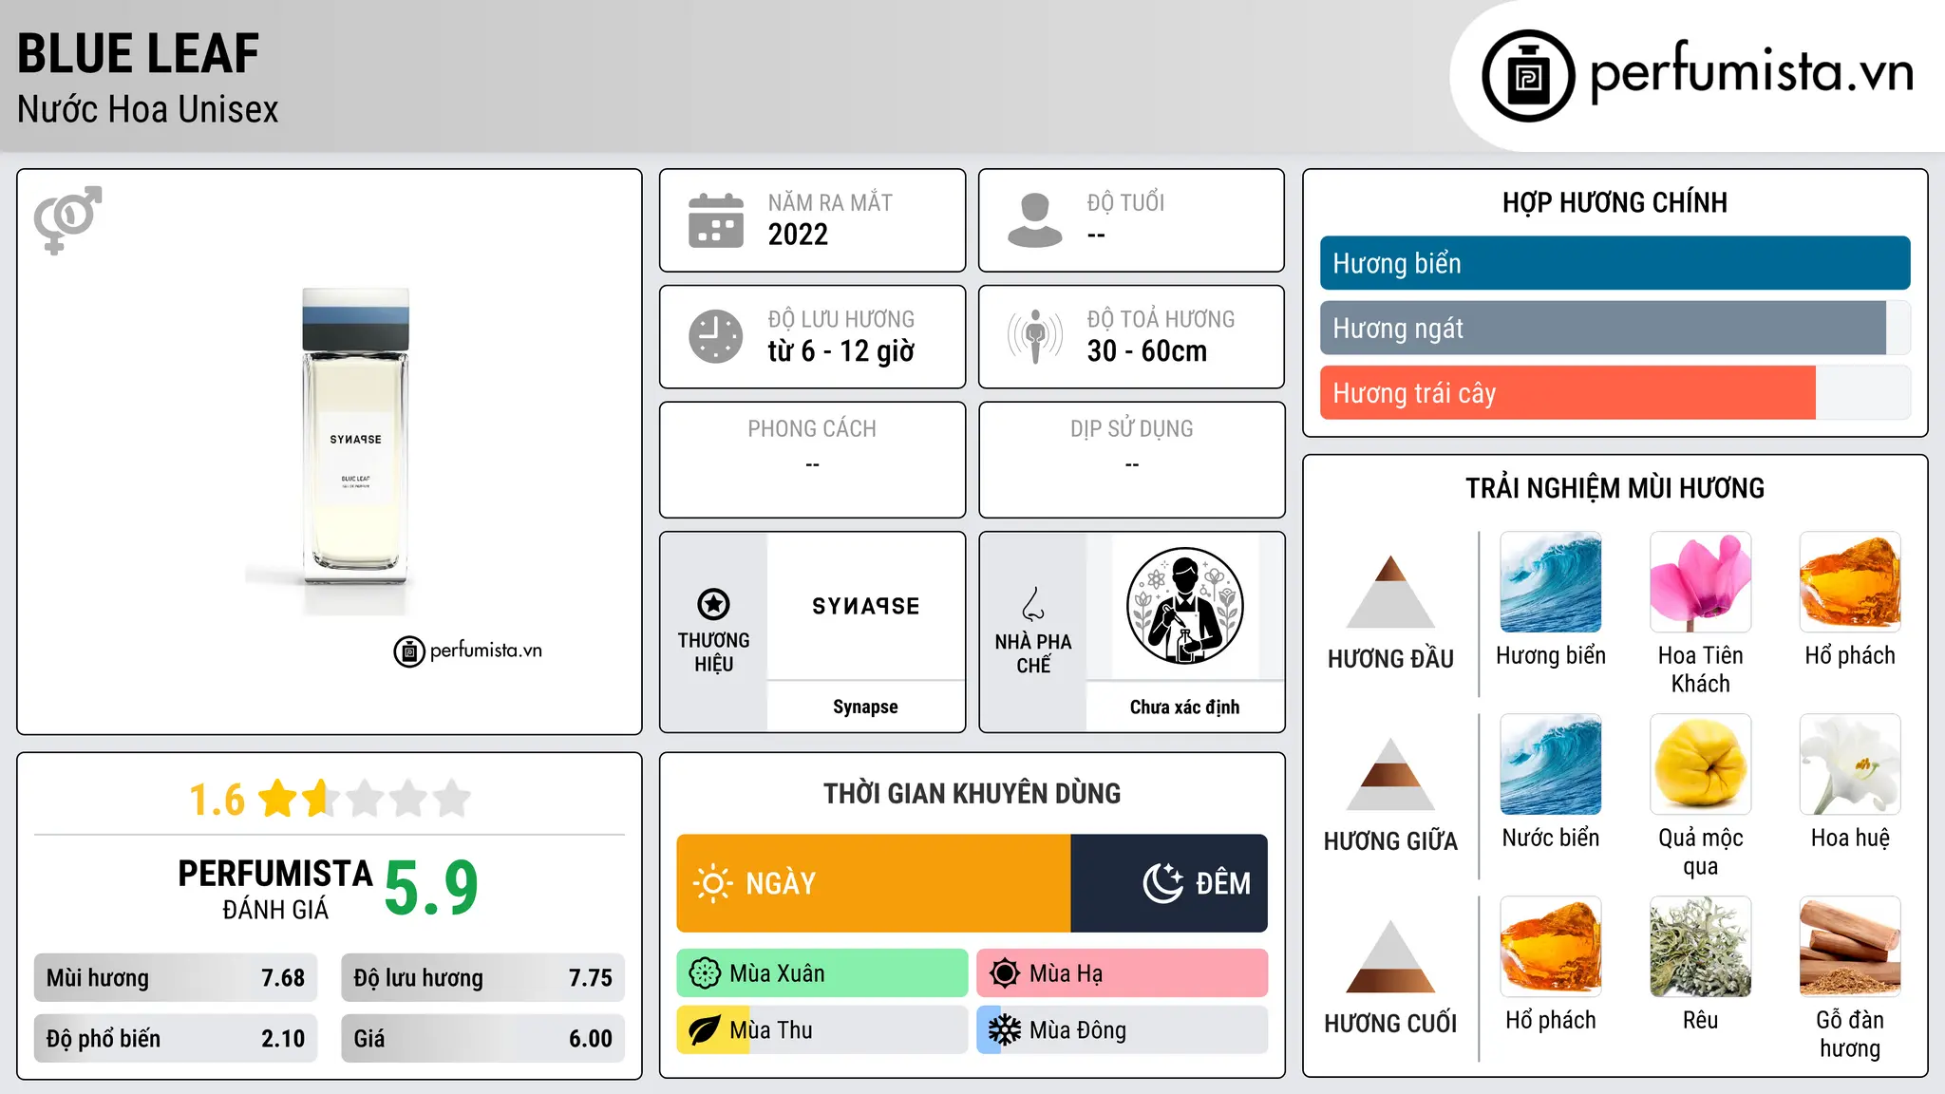The image size is (1945, 1094).
Task: Click the Nước Hoa Unisex subtitle
Action: click(x=148, y=109)
